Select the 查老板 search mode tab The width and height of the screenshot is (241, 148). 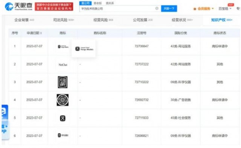98,3
